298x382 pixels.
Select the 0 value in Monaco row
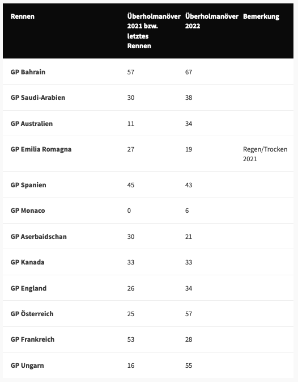click(x=129, y=211)
